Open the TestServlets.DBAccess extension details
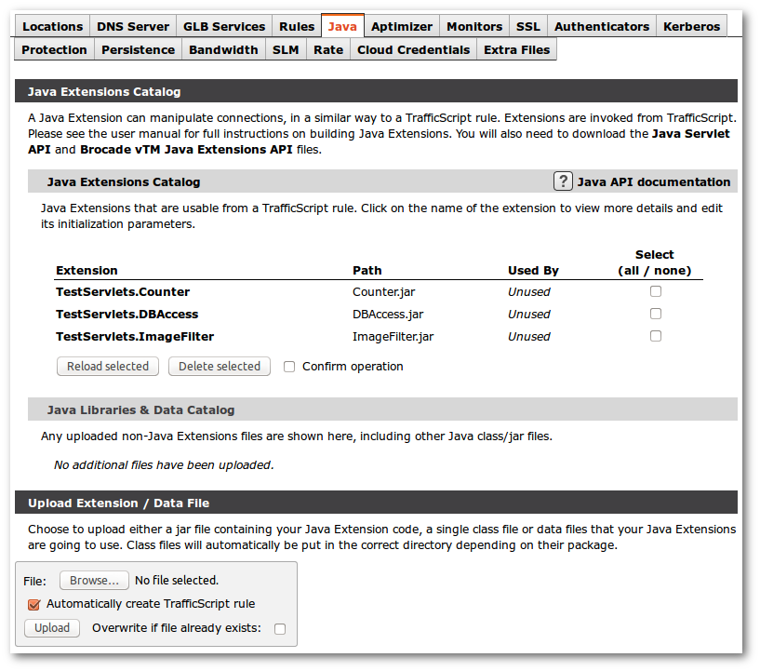The image size is (760, 671). 127,315
